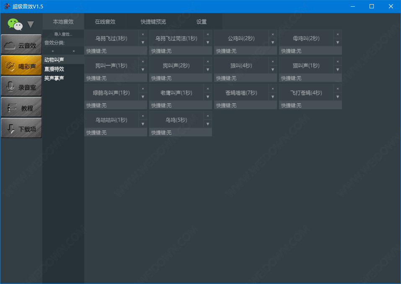Expand options for 鸟咕咕叫(1秒)
Image resolution: width=401 pixels, height=284 pixels.
tap(143, 124)
